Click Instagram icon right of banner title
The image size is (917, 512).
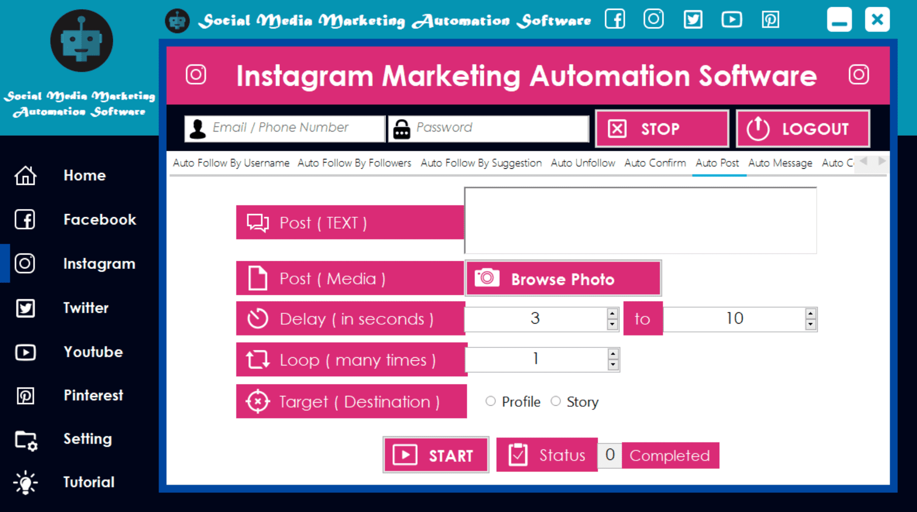[x=859, y=75]
